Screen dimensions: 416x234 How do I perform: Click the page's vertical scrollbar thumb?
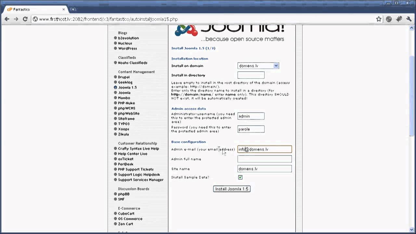pyautogui.click(x=412, y=96)
